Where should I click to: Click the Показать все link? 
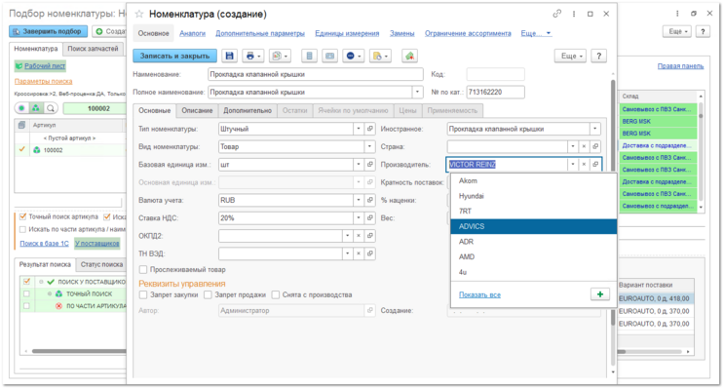pyautogui.click(x=479, y=294)
